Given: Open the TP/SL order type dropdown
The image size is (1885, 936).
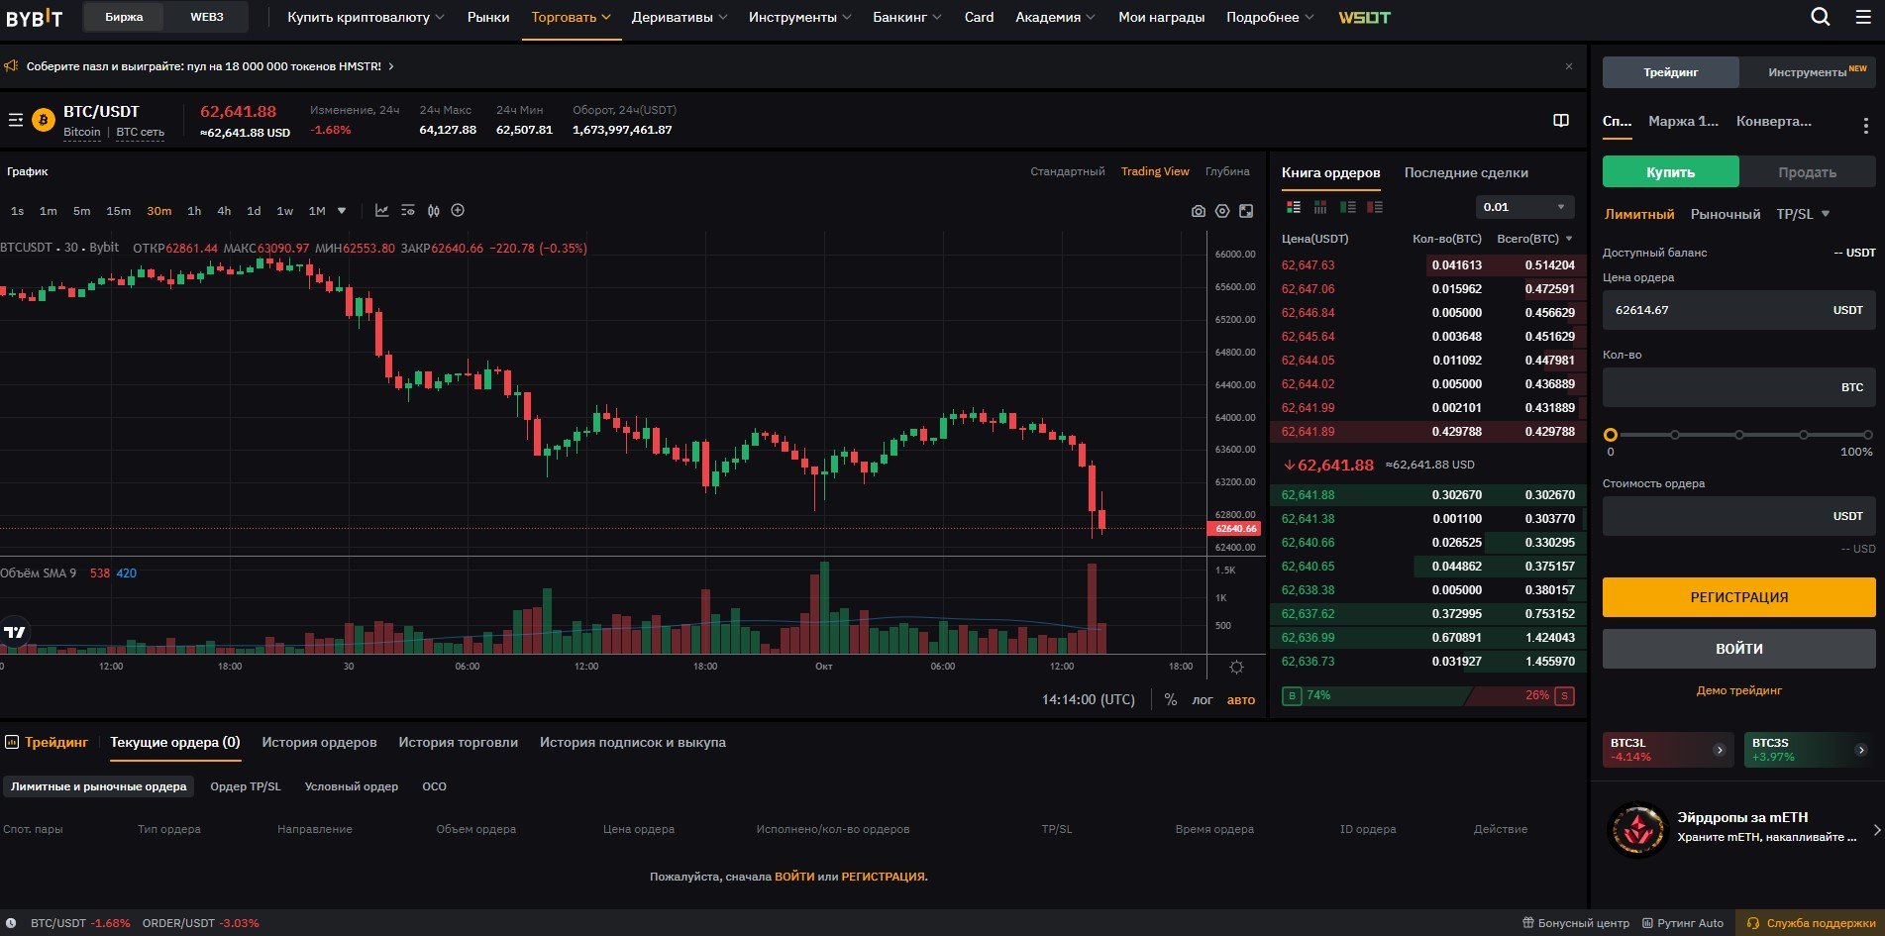Looking at the screenshot, I should (1803, 214).
